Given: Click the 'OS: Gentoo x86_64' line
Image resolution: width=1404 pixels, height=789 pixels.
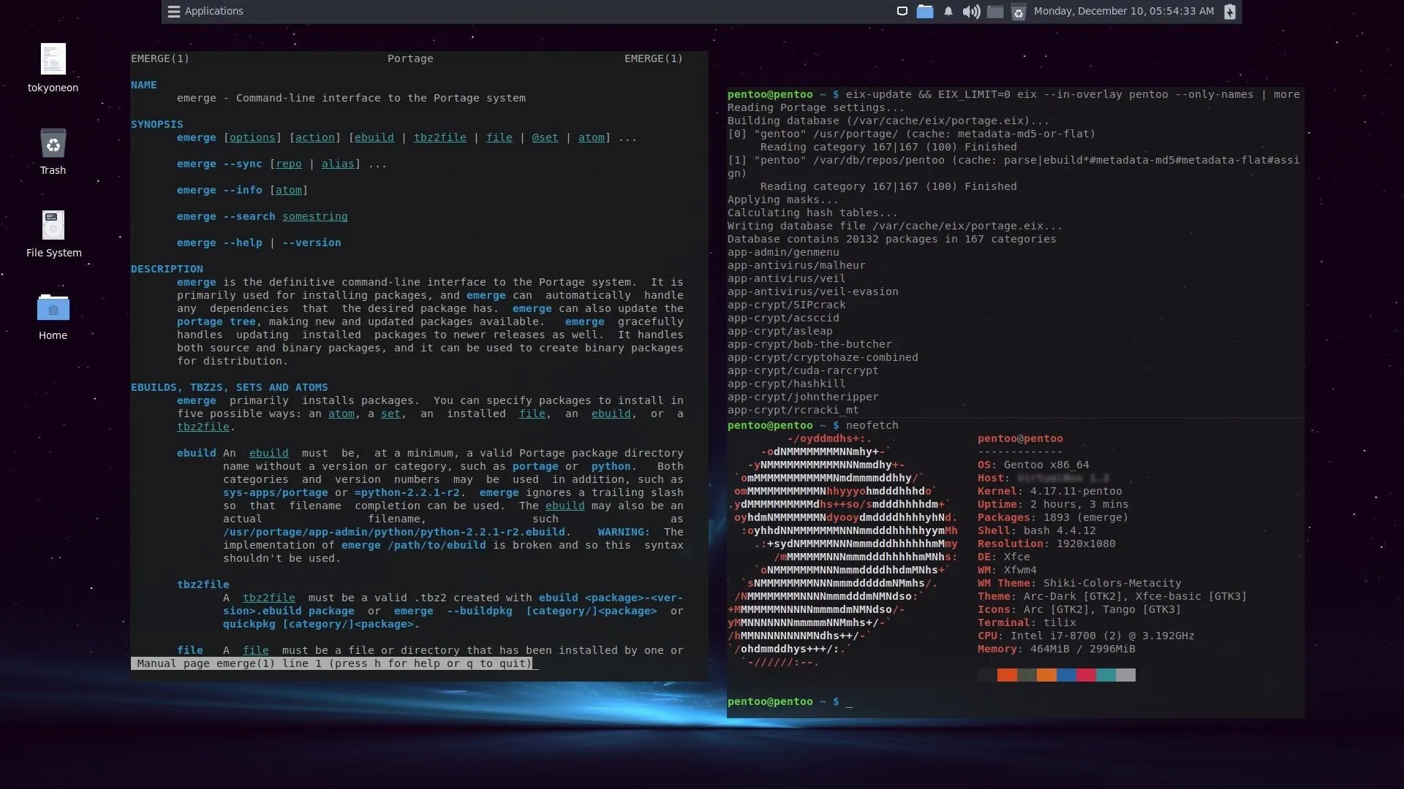Looking at the screenshot, I should [1033, 465].
